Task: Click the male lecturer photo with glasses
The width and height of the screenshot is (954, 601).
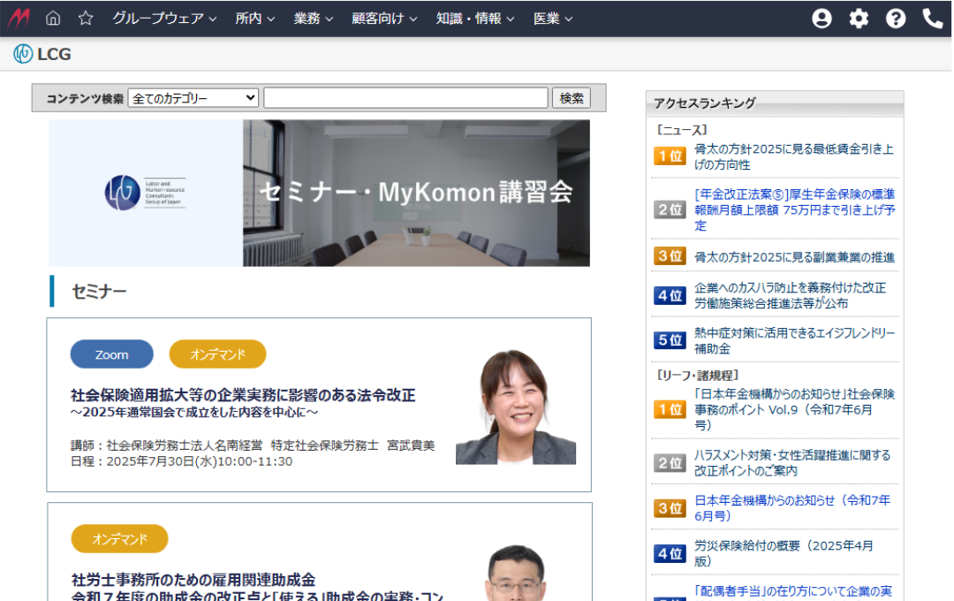Action: click(x=516, y=573)
